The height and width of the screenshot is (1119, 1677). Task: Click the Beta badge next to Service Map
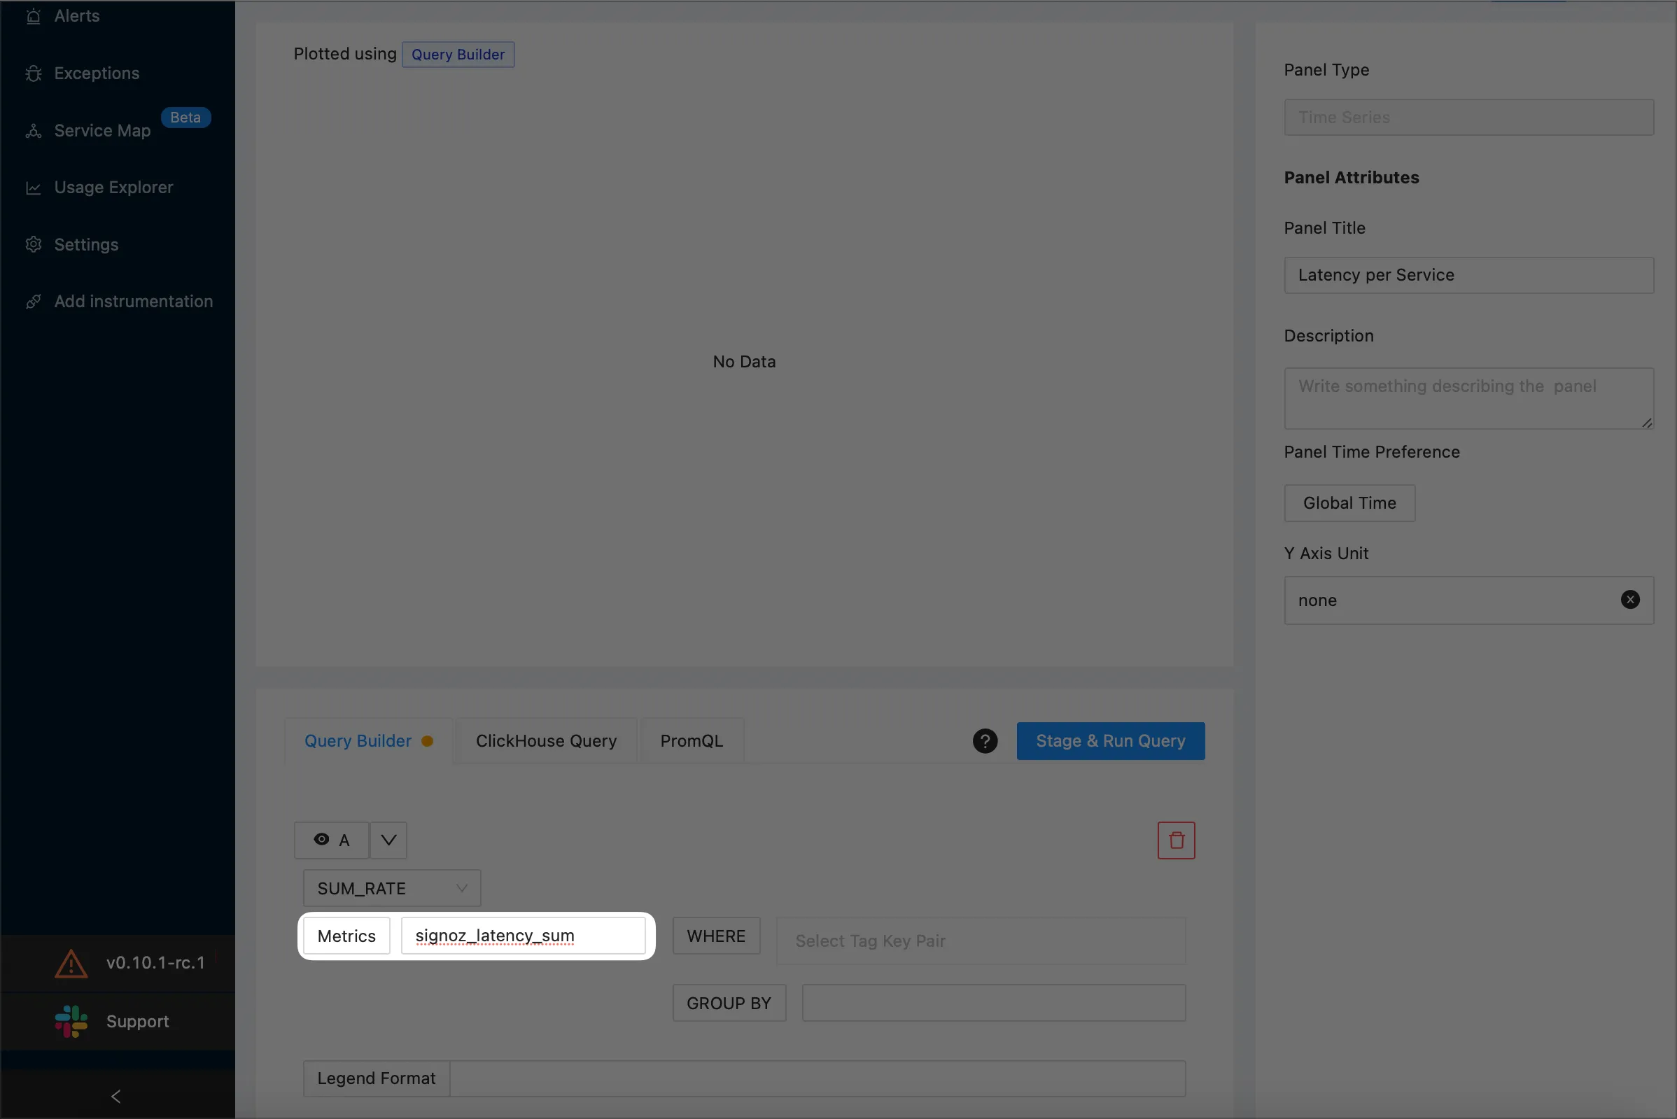coord(185,117)
